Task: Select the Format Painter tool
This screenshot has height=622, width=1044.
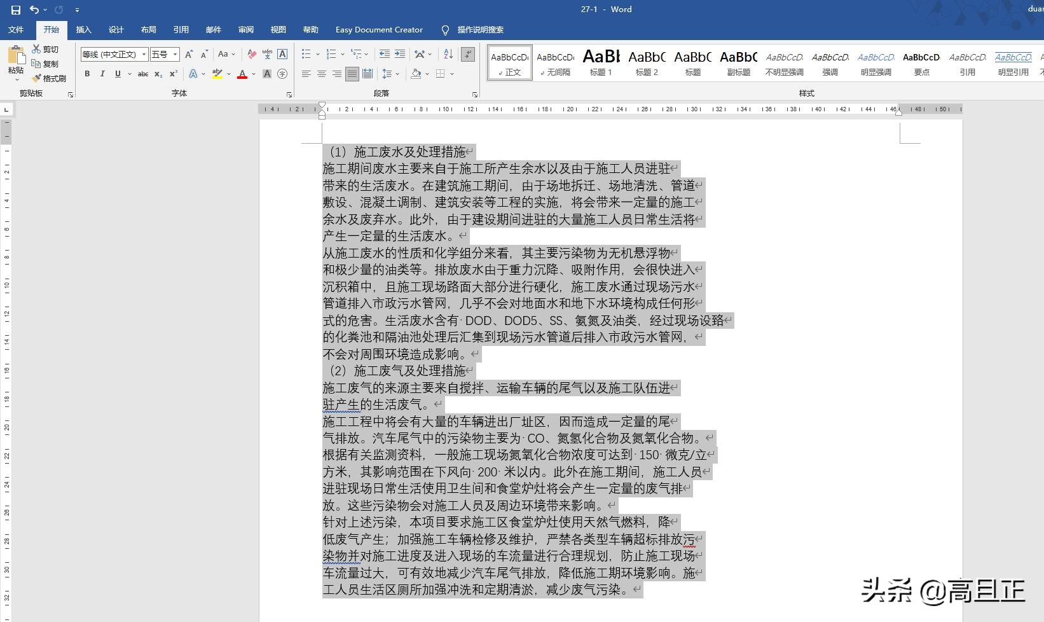Action: coord(49,78)
